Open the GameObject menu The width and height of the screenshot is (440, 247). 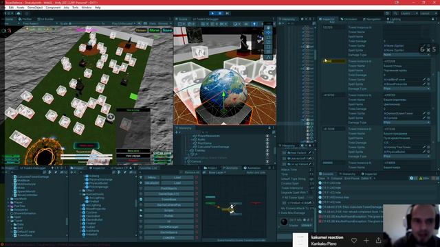[35, 8]
